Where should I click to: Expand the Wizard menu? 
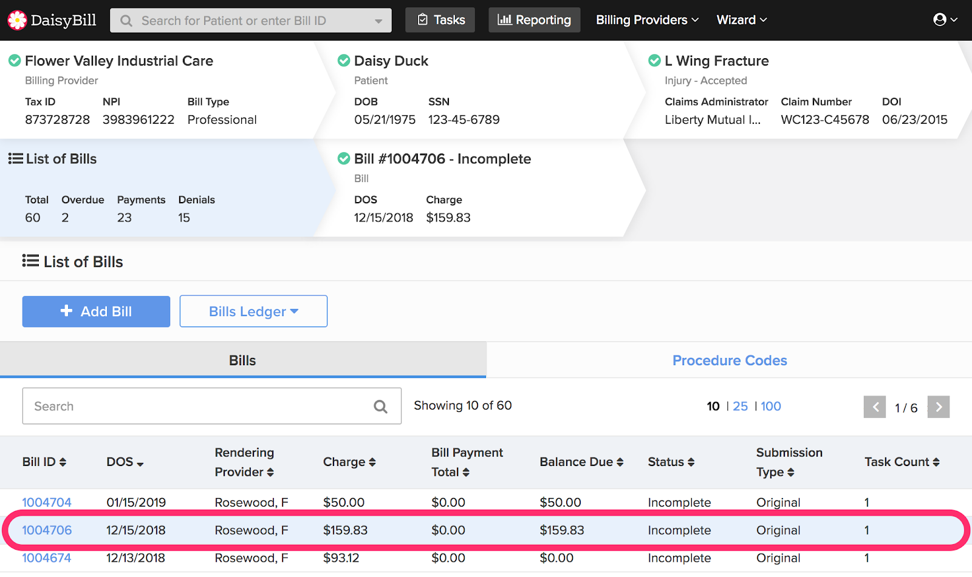(742, 20)
